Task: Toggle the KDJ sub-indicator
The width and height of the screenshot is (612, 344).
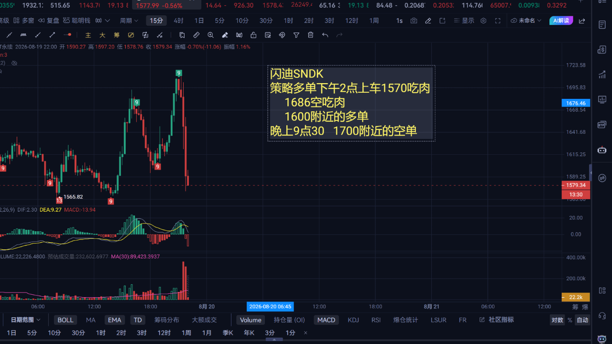Action: [x=353, y=320]
